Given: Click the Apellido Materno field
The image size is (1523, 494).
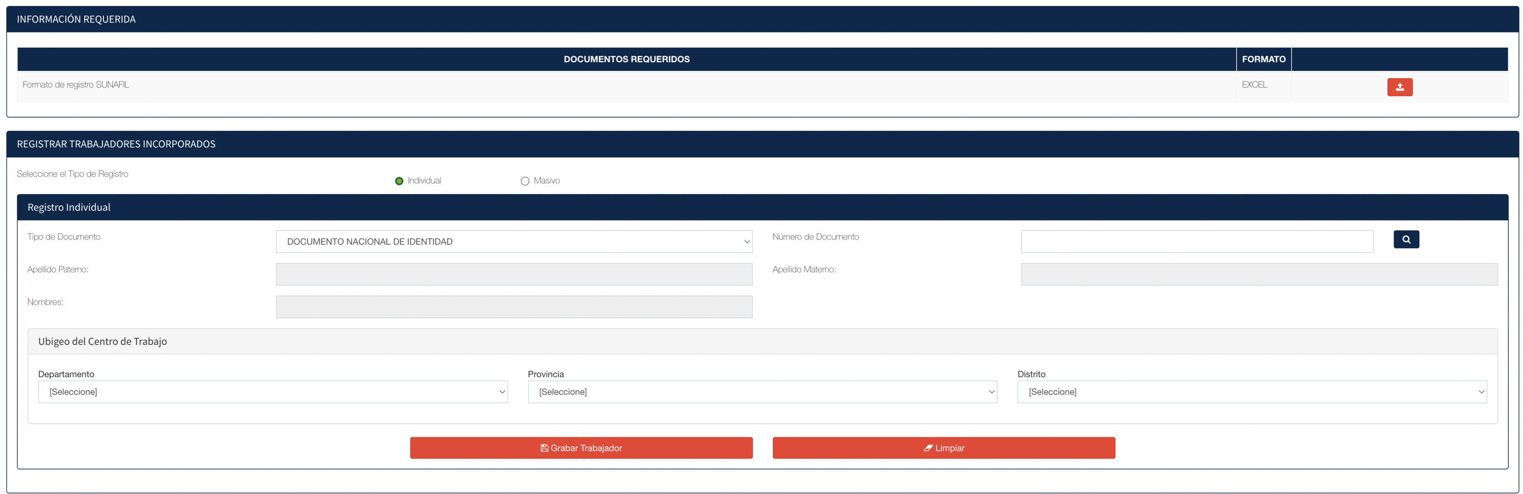Looking at the screenshot, I should 1259,274.
